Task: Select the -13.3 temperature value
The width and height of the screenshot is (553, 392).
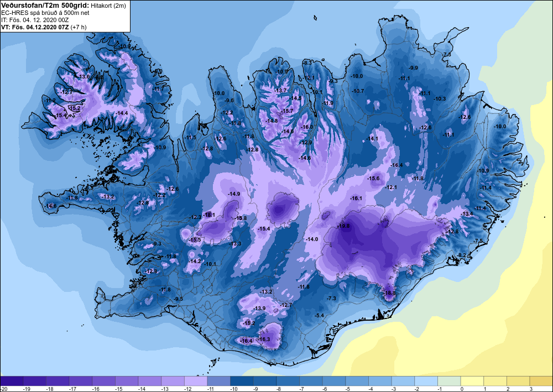Action: click(x=236, y=244)
